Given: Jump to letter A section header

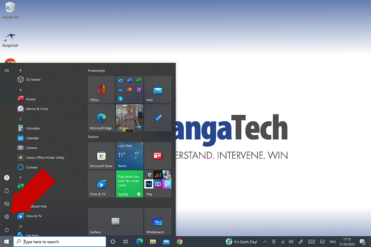Looking at the screenshot, I should 21,90.
